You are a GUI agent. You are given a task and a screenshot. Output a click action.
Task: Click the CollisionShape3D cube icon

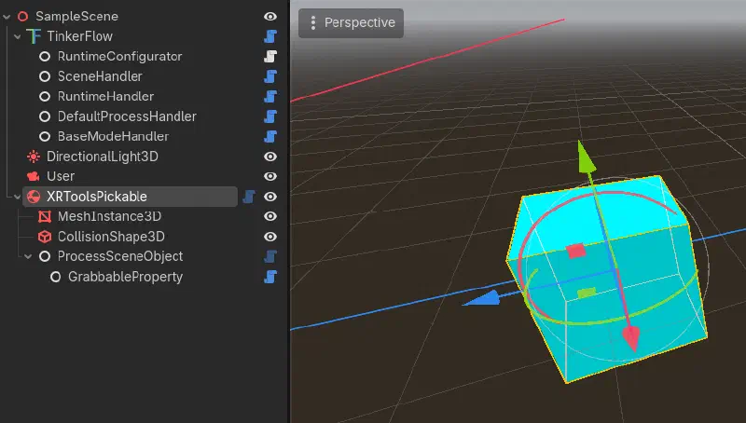45,237
